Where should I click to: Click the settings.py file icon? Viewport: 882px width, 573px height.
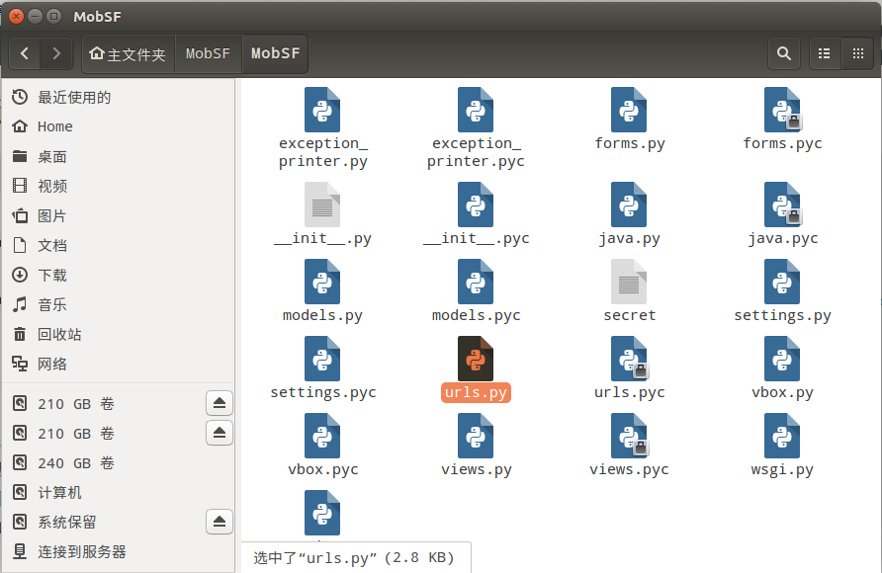click(x=782, y=282)
